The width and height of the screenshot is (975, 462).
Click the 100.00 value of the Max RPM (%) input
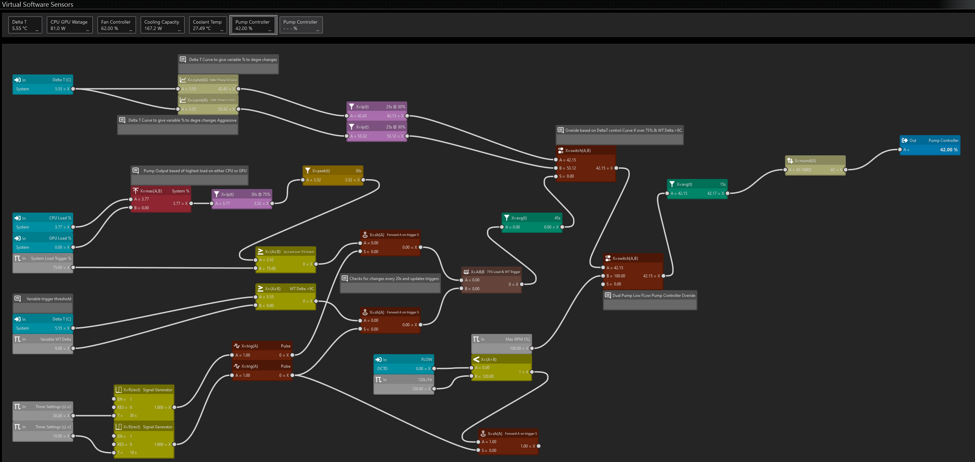[515, 348]
